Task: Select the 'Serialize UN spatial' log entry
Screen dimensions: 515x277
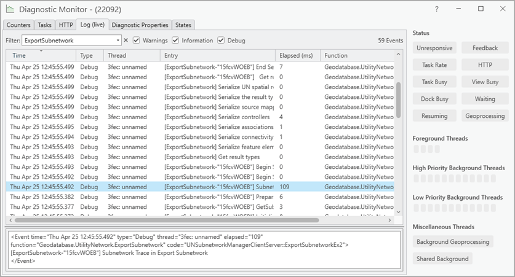Action: (x=200, y=87)
